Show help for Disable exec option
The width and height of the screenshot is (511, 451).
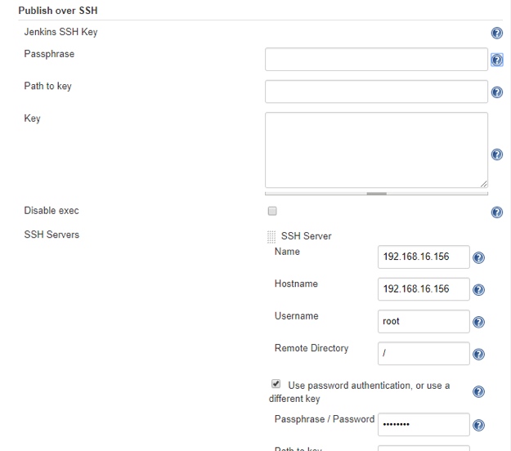click(496, 212)
